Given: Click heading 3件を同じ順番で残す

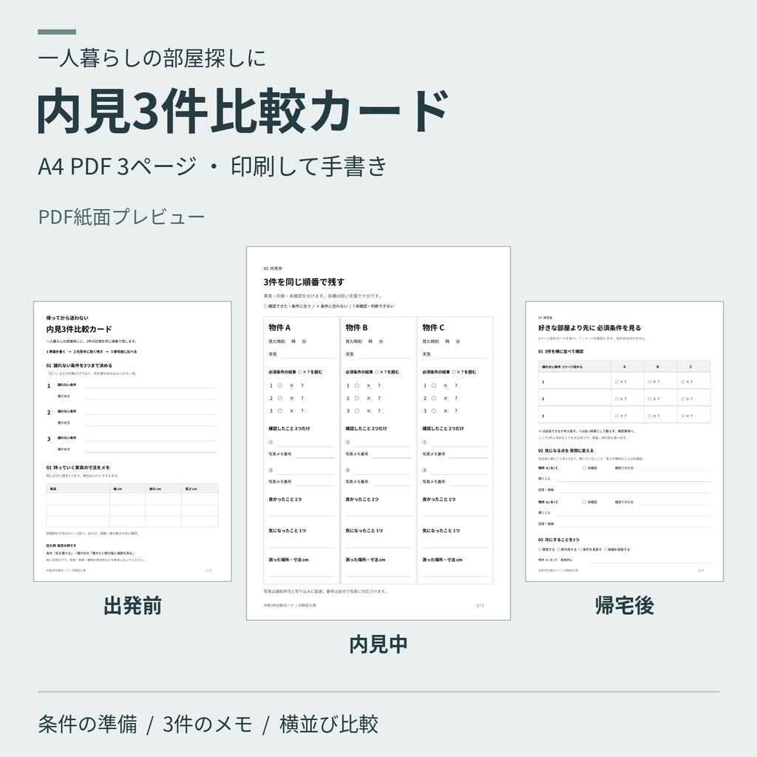Looking at the screenshot, I should [304, 282].
